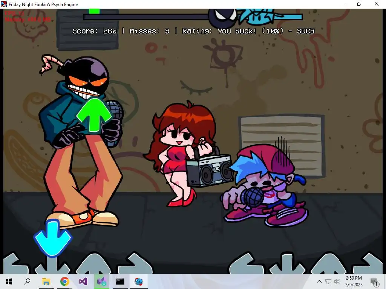
Task: Maximize the Psych Engine window
Action: click(359, 4)
